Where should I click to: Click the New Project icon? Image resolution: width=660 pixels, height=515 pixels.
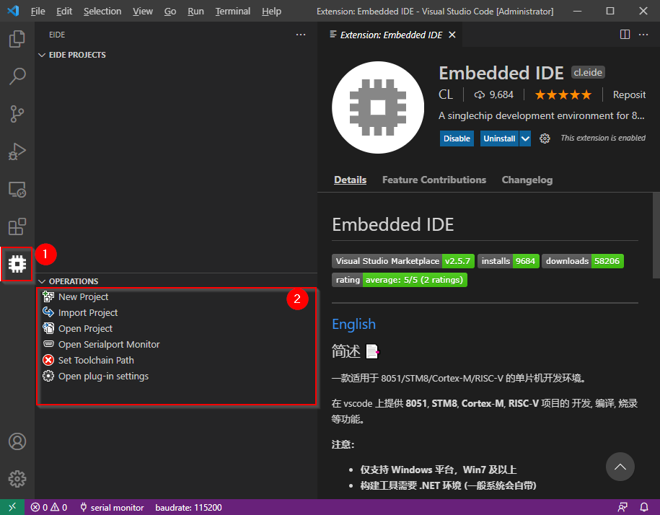point(48,296)
